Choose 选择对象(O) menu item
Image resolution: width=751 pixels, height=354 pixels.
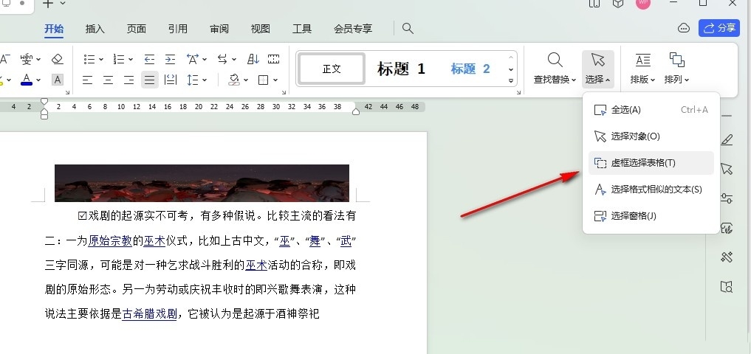pyautogui.click(x=651, y=136)
